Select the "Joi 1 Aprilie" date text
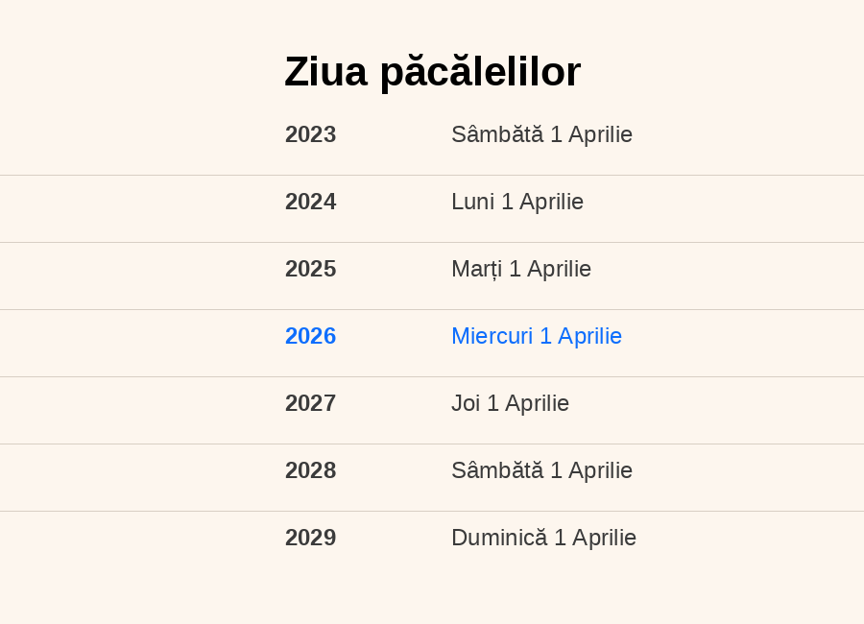This screenshot has height=624, width=864. pyautogui.click(x=510, y=403)
